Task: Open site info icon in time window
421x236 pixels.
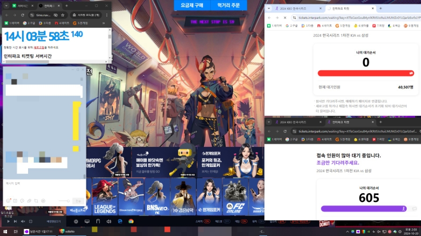Action: point(32,15)
